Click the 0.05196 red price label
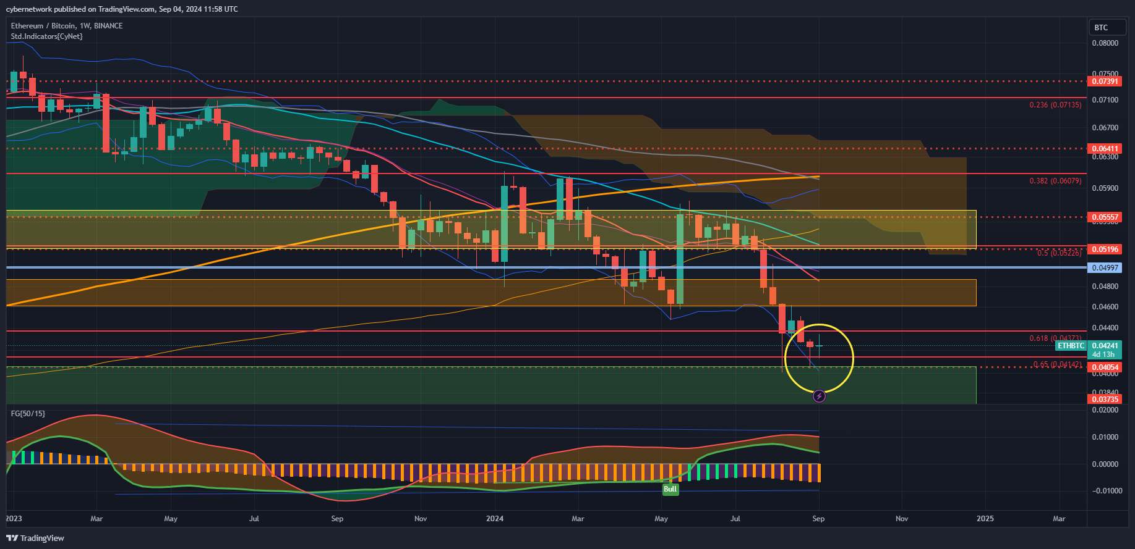Image resolution: width=1135 pixels, height=549 pixels. 1105,249
